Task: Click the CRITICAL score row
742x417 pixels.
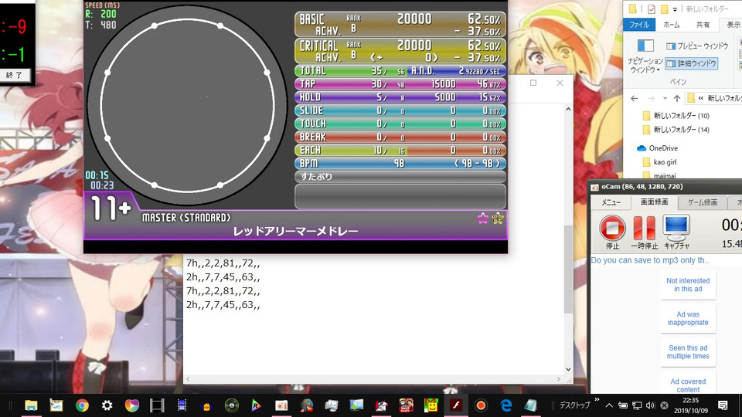Action: [x=400, y=51]
